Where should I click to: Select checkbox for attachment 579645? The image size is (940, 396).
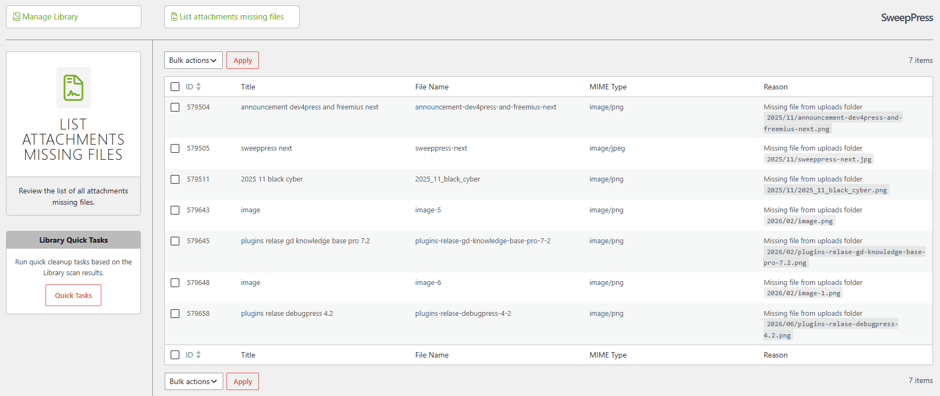[x=175, y=241]
